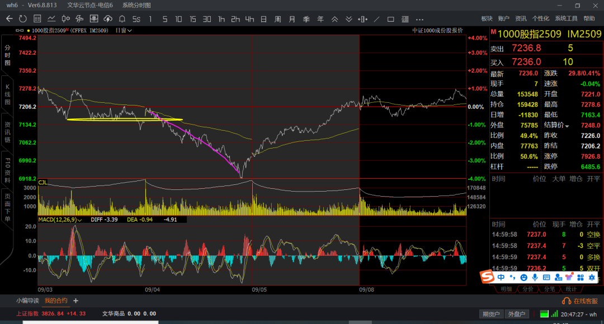Switch to the 统计 tab
Image resolution: width=604 pixels, height=324 pixels.
pyautogui.click(x=571, y=289)
